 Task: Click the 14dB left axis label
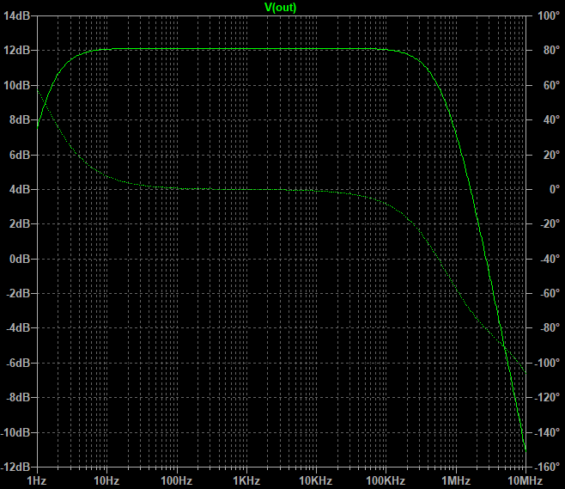click(16, 15)
